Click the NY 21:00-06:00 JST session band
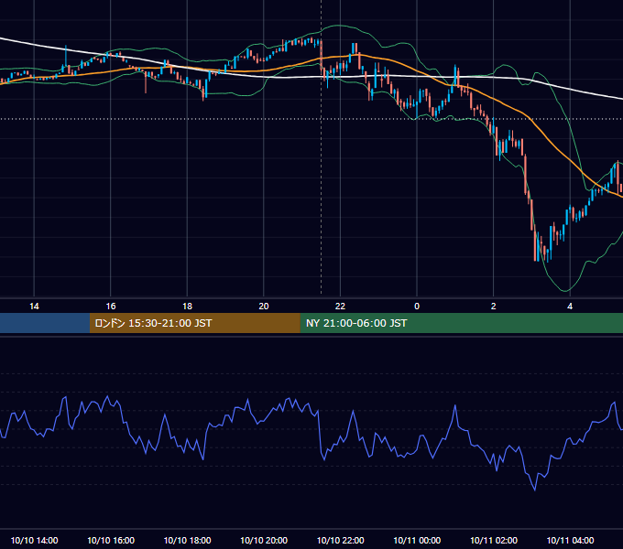This screenshot has width=623, height=549. pos(461,323)
